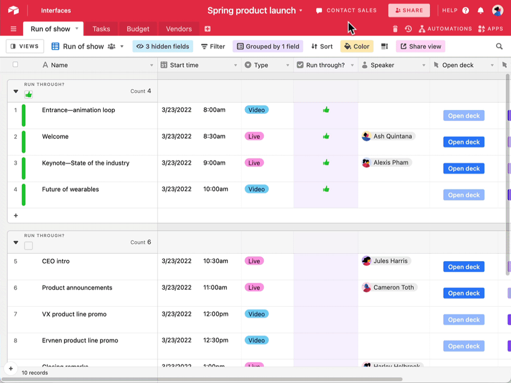
Task: Toggle the thumbs-up checkbox in the checked group header
Action: (28, 95)
